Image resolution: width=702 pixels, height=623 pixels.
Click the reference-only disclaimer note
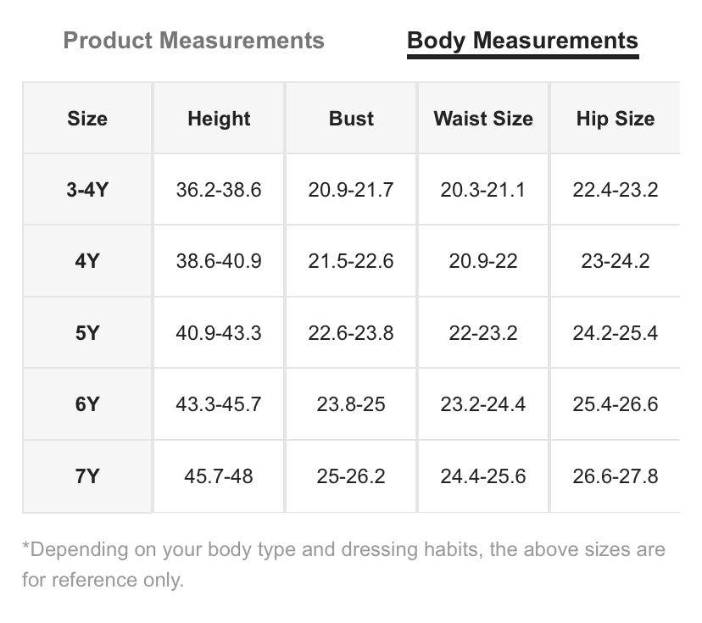pyautogui.click(x=343, y=565)
